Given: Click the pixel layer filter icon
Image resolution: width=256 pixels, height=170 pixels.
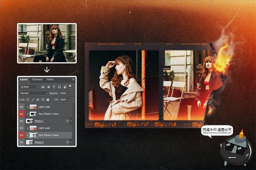Looking at the screenshot, I should pos(43,87).
